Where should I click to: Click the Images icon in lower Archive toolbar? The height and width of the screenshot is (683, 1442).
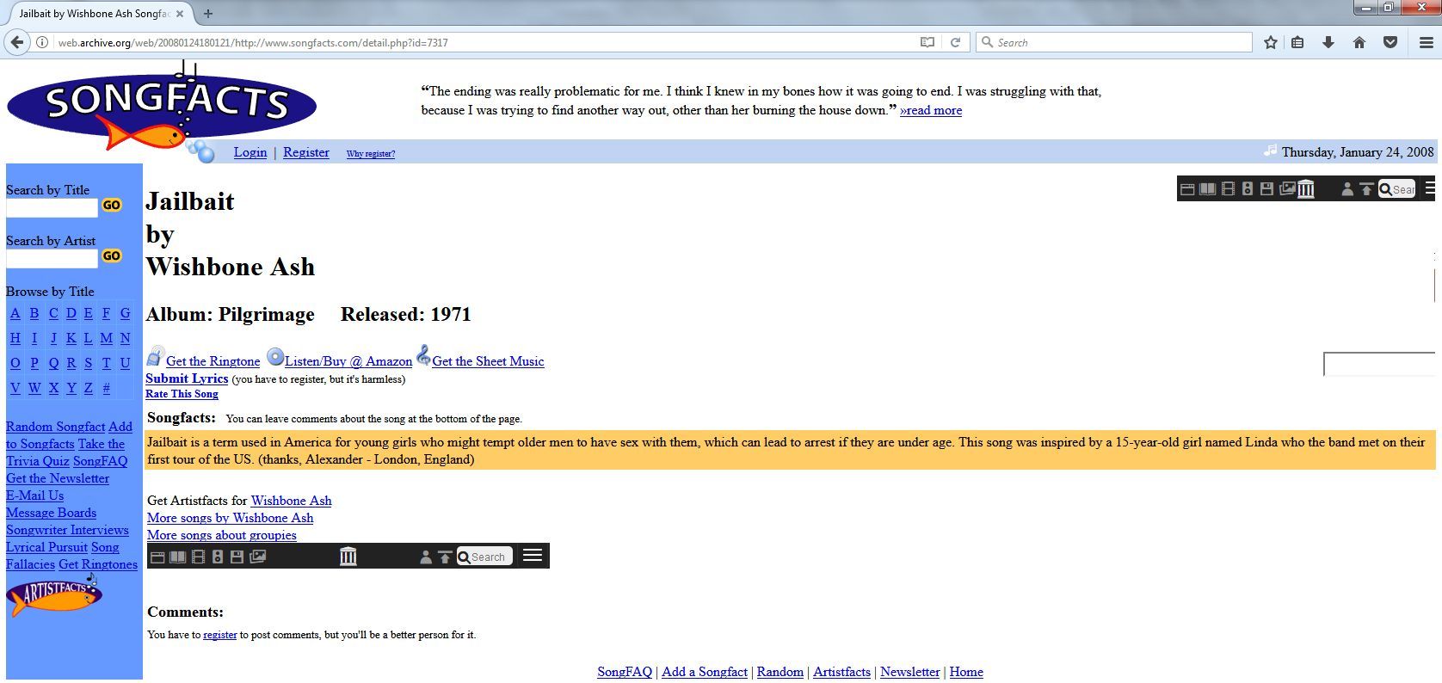tap(257, 557)
